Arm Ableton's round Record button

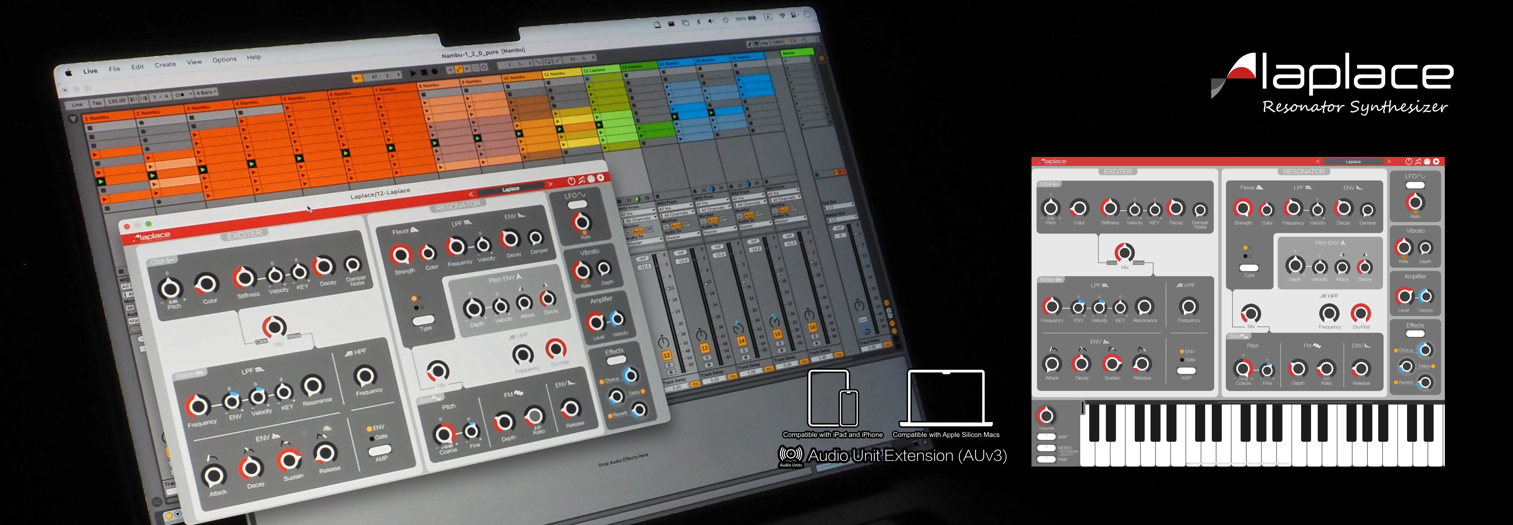[x=435, y=72]
